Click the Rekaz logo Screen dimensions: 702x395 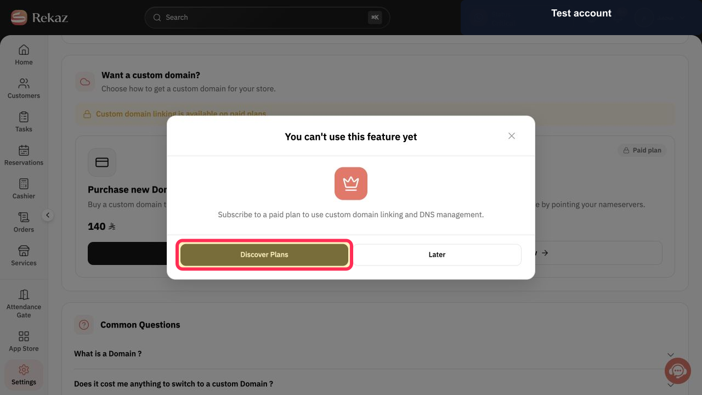[39, 18]
